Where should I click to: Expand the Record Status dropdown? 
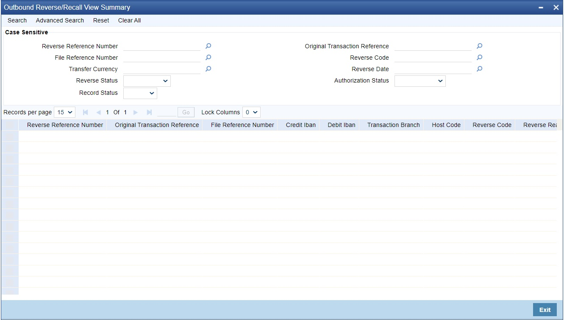(140, 93)
